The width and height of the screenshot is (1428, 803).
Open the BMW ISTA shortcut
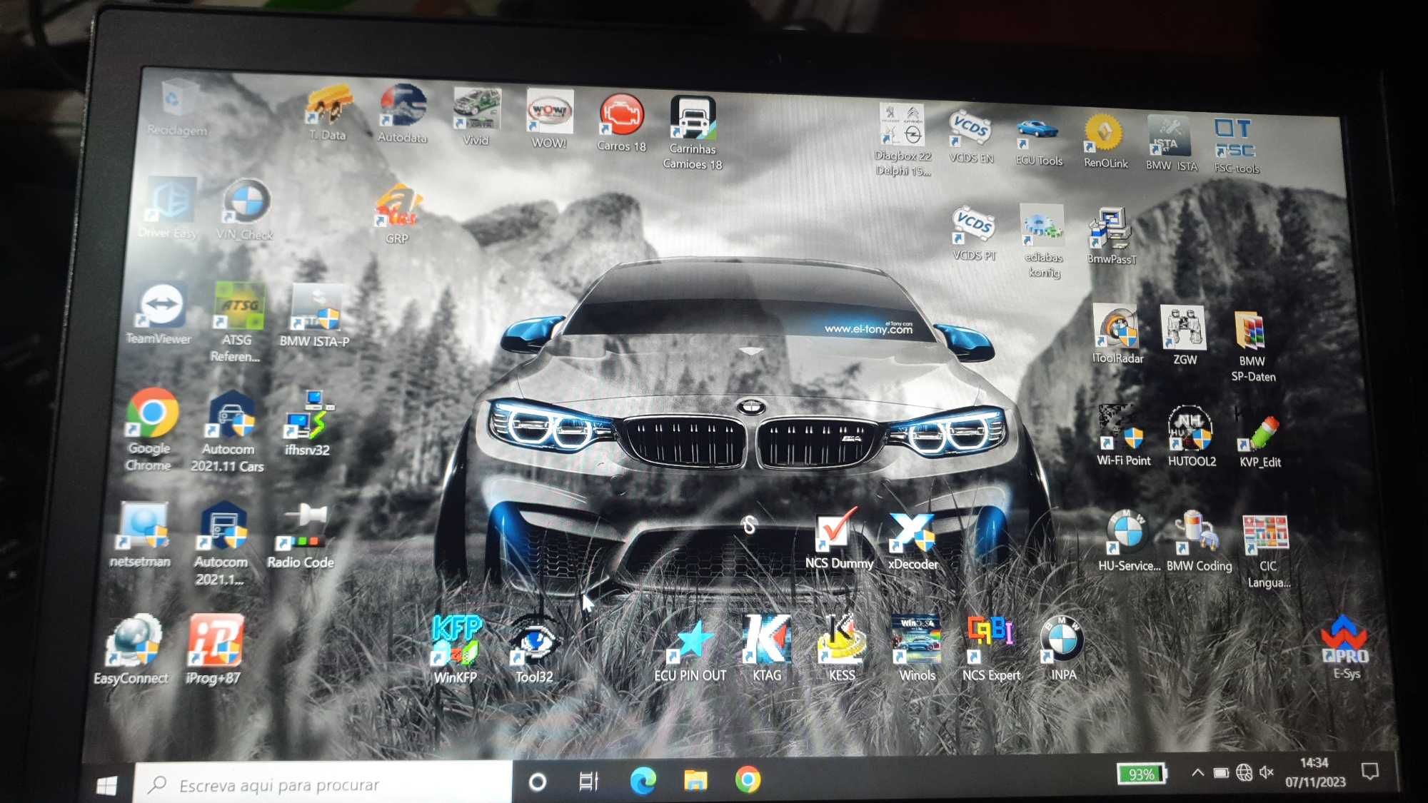1171,143
